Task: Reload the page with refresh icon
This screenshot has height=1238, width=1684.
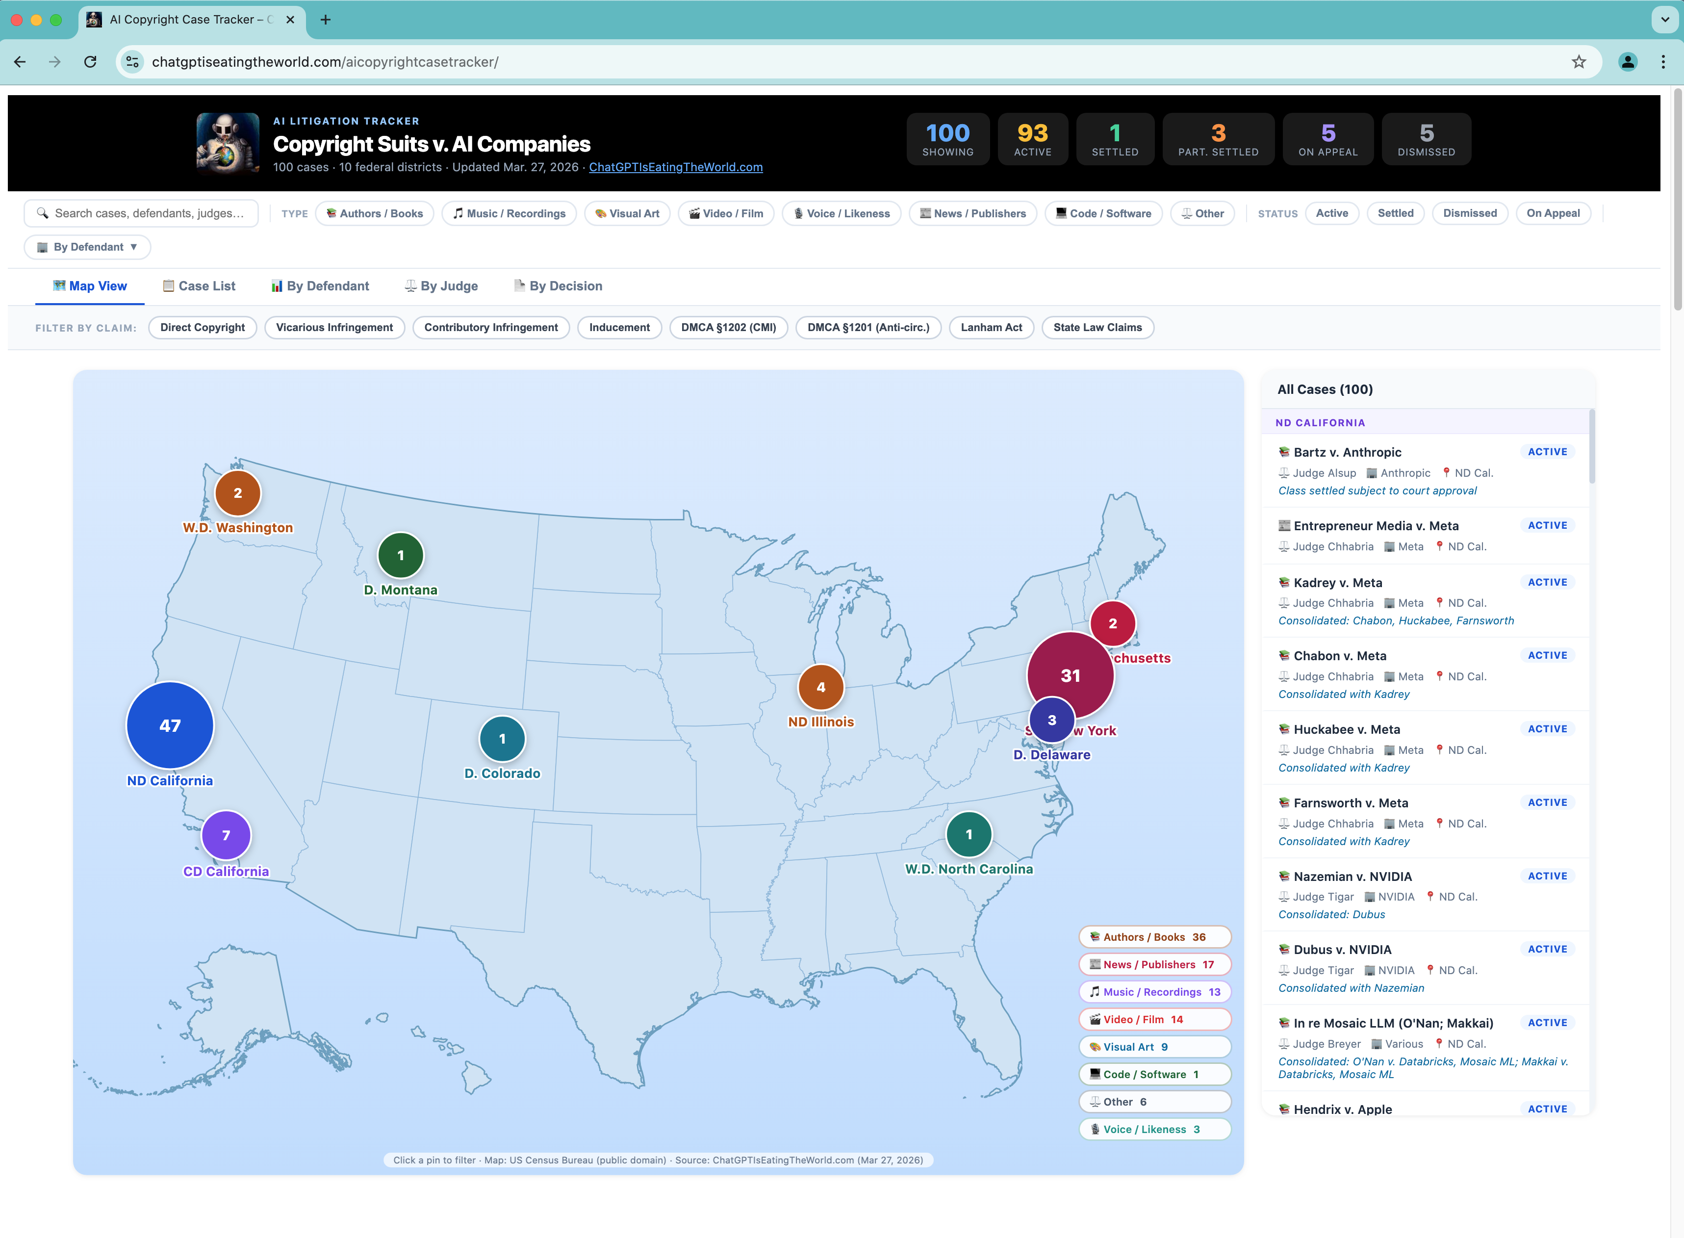Action: [x=91, y=62]
